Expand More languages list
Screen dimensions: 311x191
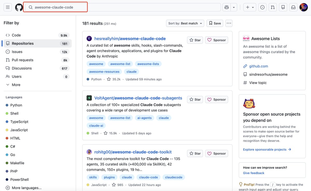(24, 188)
